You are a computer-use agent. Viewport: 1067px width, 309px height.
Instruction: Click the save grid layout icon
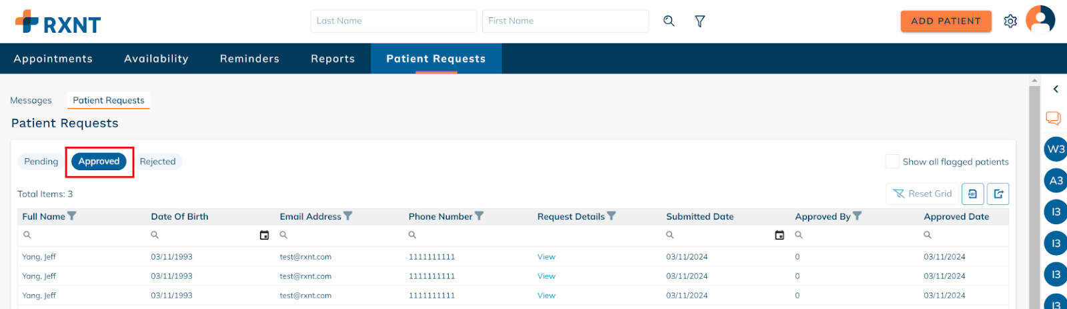pyautogui.click(x=972, y=194)
